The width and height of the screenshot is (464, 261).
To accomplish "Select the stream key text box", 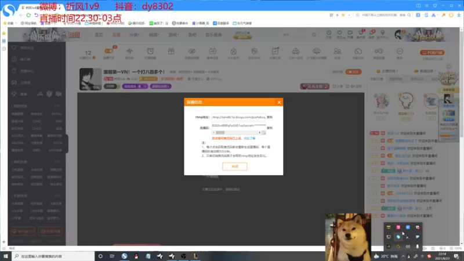I will click(x=238, y=125).
